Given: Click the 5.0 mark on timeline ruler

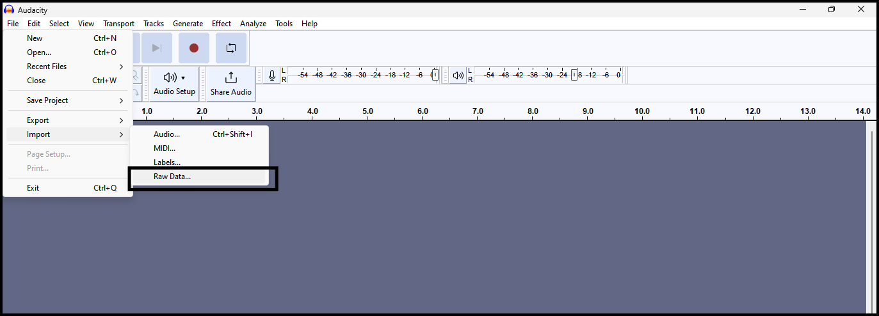Looking at the screenshot, I should (x=367, y=111).
